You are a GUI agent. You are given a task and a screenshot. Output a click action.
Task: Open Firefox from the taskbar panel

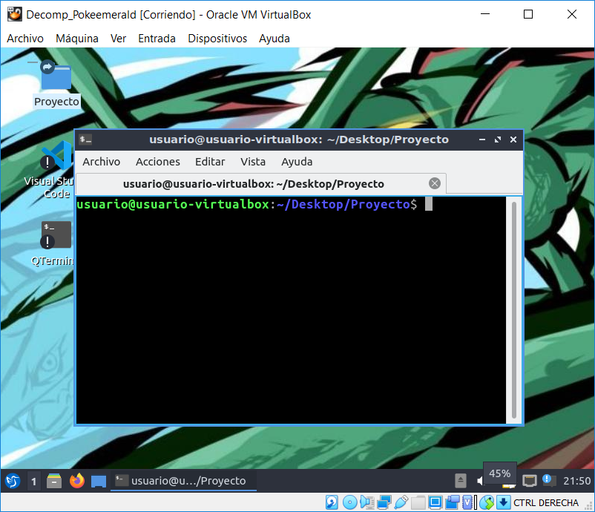click(x=76, y=481)
